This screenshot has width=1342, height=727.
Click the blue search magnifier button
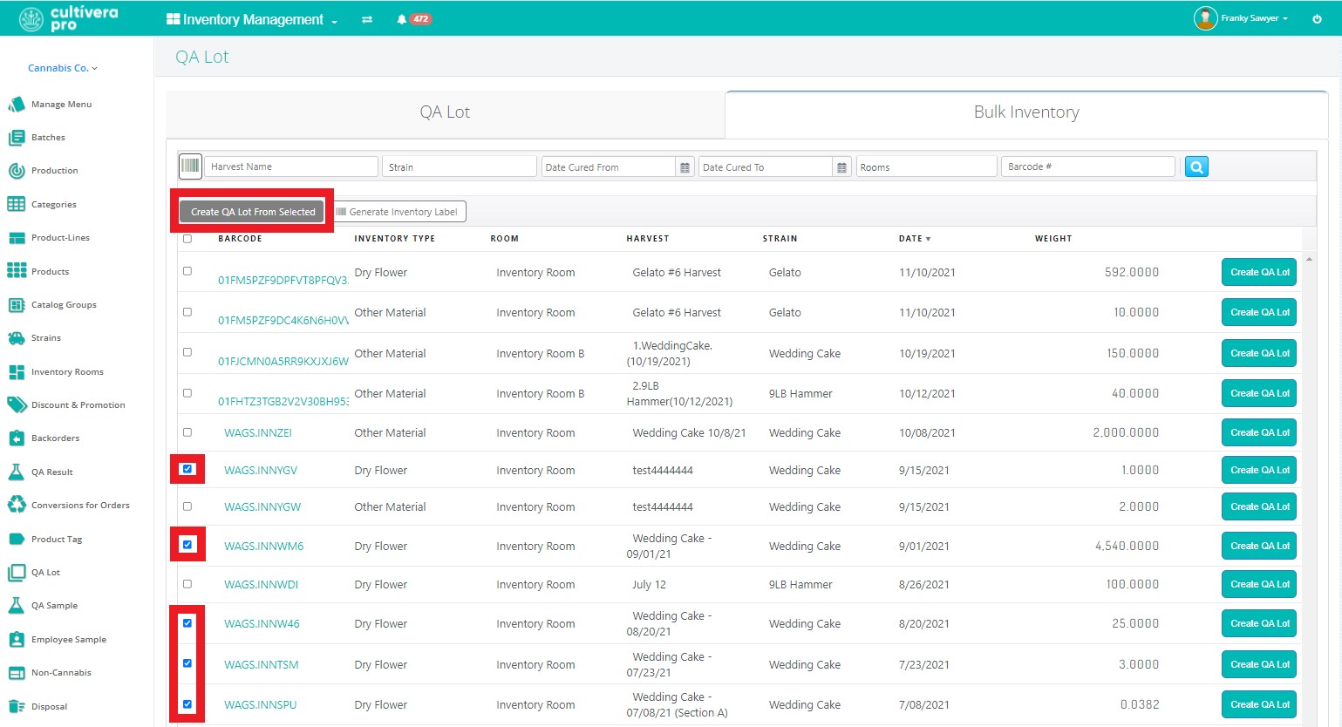(1196, 166)
